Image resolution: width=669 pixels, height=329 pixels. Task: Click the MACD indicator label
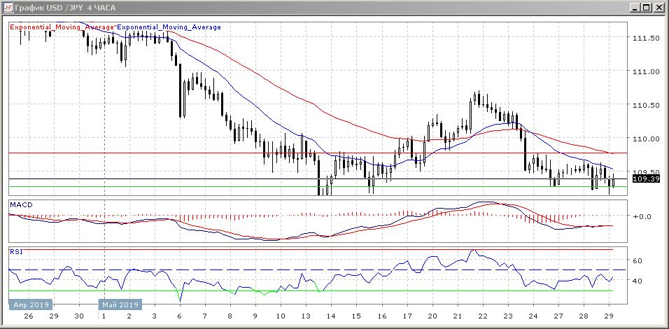point(20,204)
